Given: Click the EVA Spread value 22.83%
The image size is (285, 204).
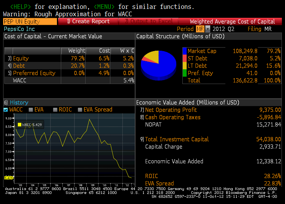Looking at the screenshot, I should tap(273, 183).
